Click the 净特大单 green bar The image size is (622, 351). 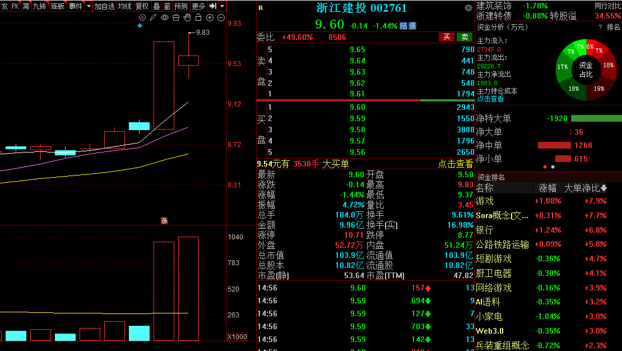pyautogui.click(x=596, y=118)
